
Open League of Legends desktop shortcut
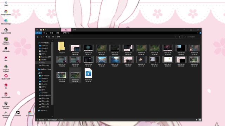6,69
